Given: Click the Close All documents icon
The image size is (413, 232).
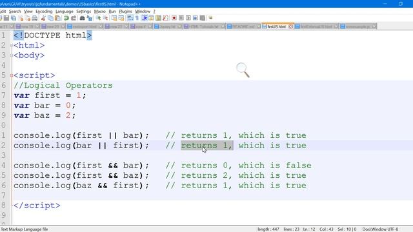Looking at the screenshot, I should point(28,18).
